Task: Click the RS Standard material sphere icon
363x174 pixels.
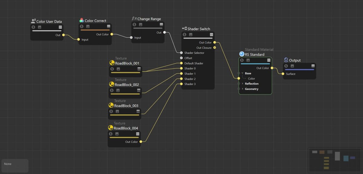Action: 241,54
